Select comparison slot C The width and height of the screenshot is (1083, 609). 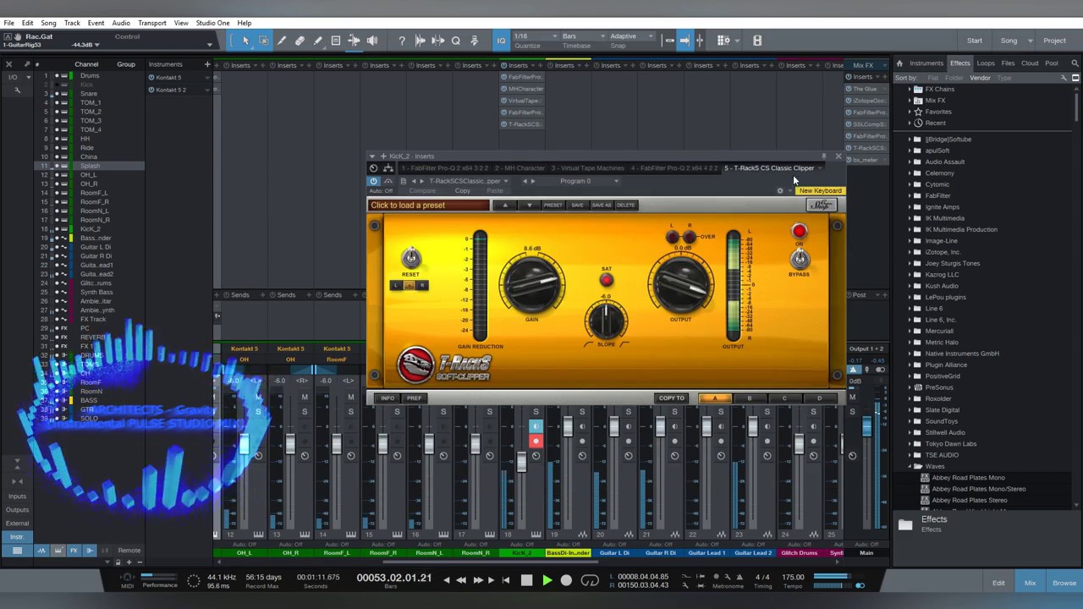coord(784,398)
